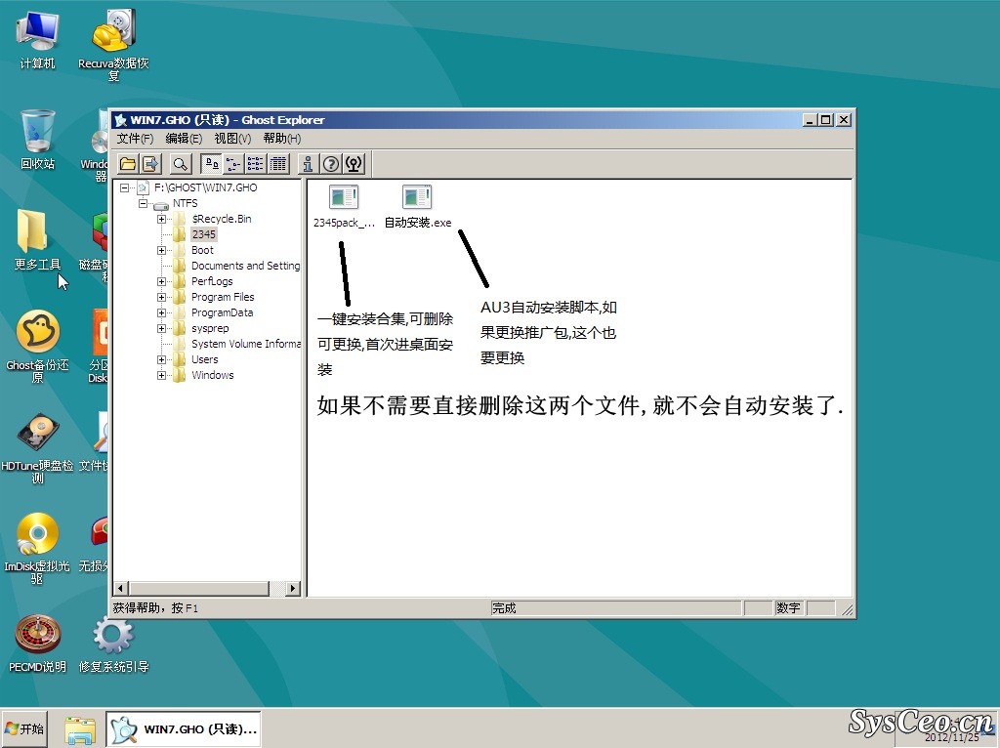Select the Users folder label in tree

click(205, 359)
